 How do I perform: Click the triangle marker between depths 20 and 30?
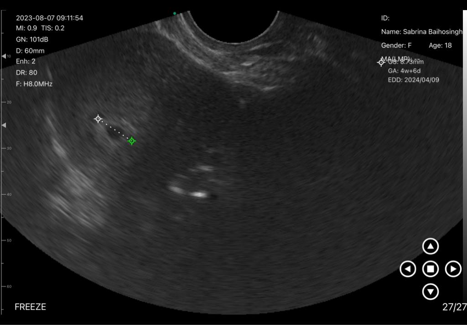click(4, 125)
